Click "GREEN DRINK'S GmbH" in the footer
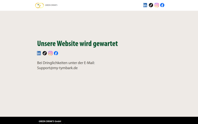 pos(50,121)
